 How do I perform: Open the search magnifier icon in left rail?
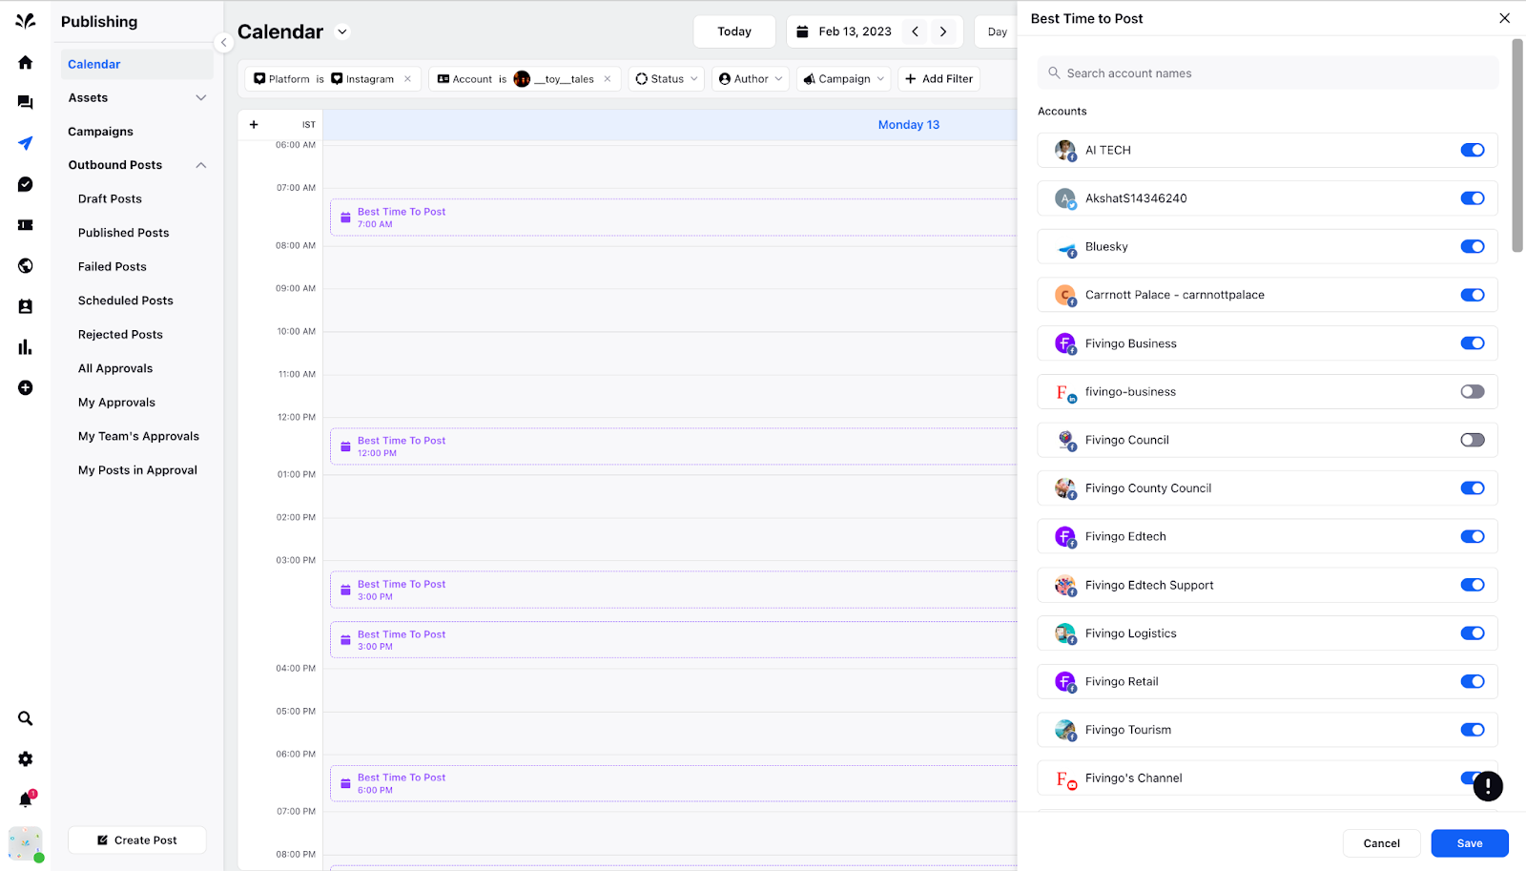(26, 718)
